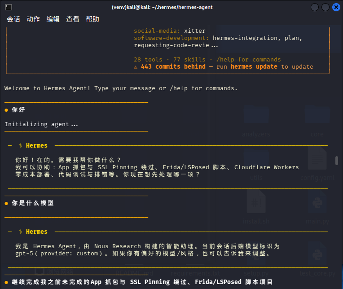The image size is (343, 289).
Task: Click "Nous Research" in the Hermes reply
Action: [x=118, y=246]
